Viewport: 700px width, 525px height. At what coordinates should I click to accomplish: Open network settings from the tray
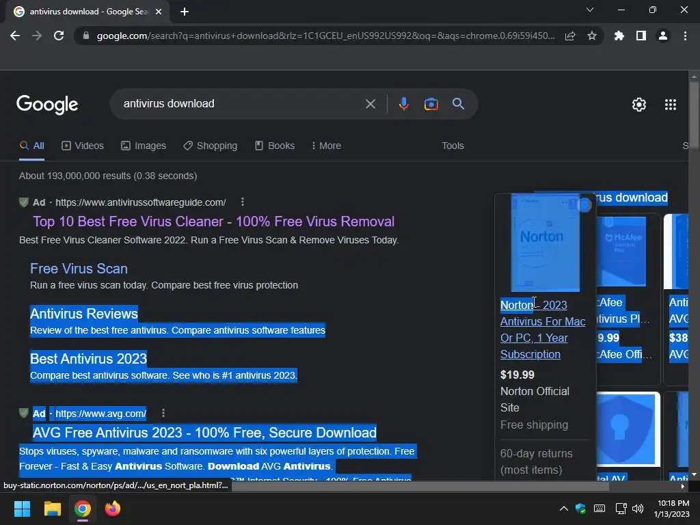pos(621,509)
